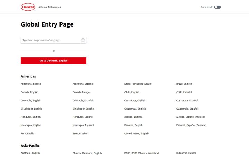Open Argentina, English link
This screenshot has width=249, height=155.
[x=31, y=84]
